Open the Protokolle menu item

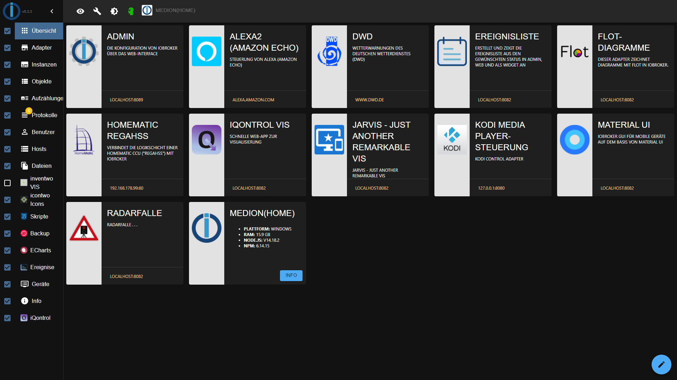39,115
